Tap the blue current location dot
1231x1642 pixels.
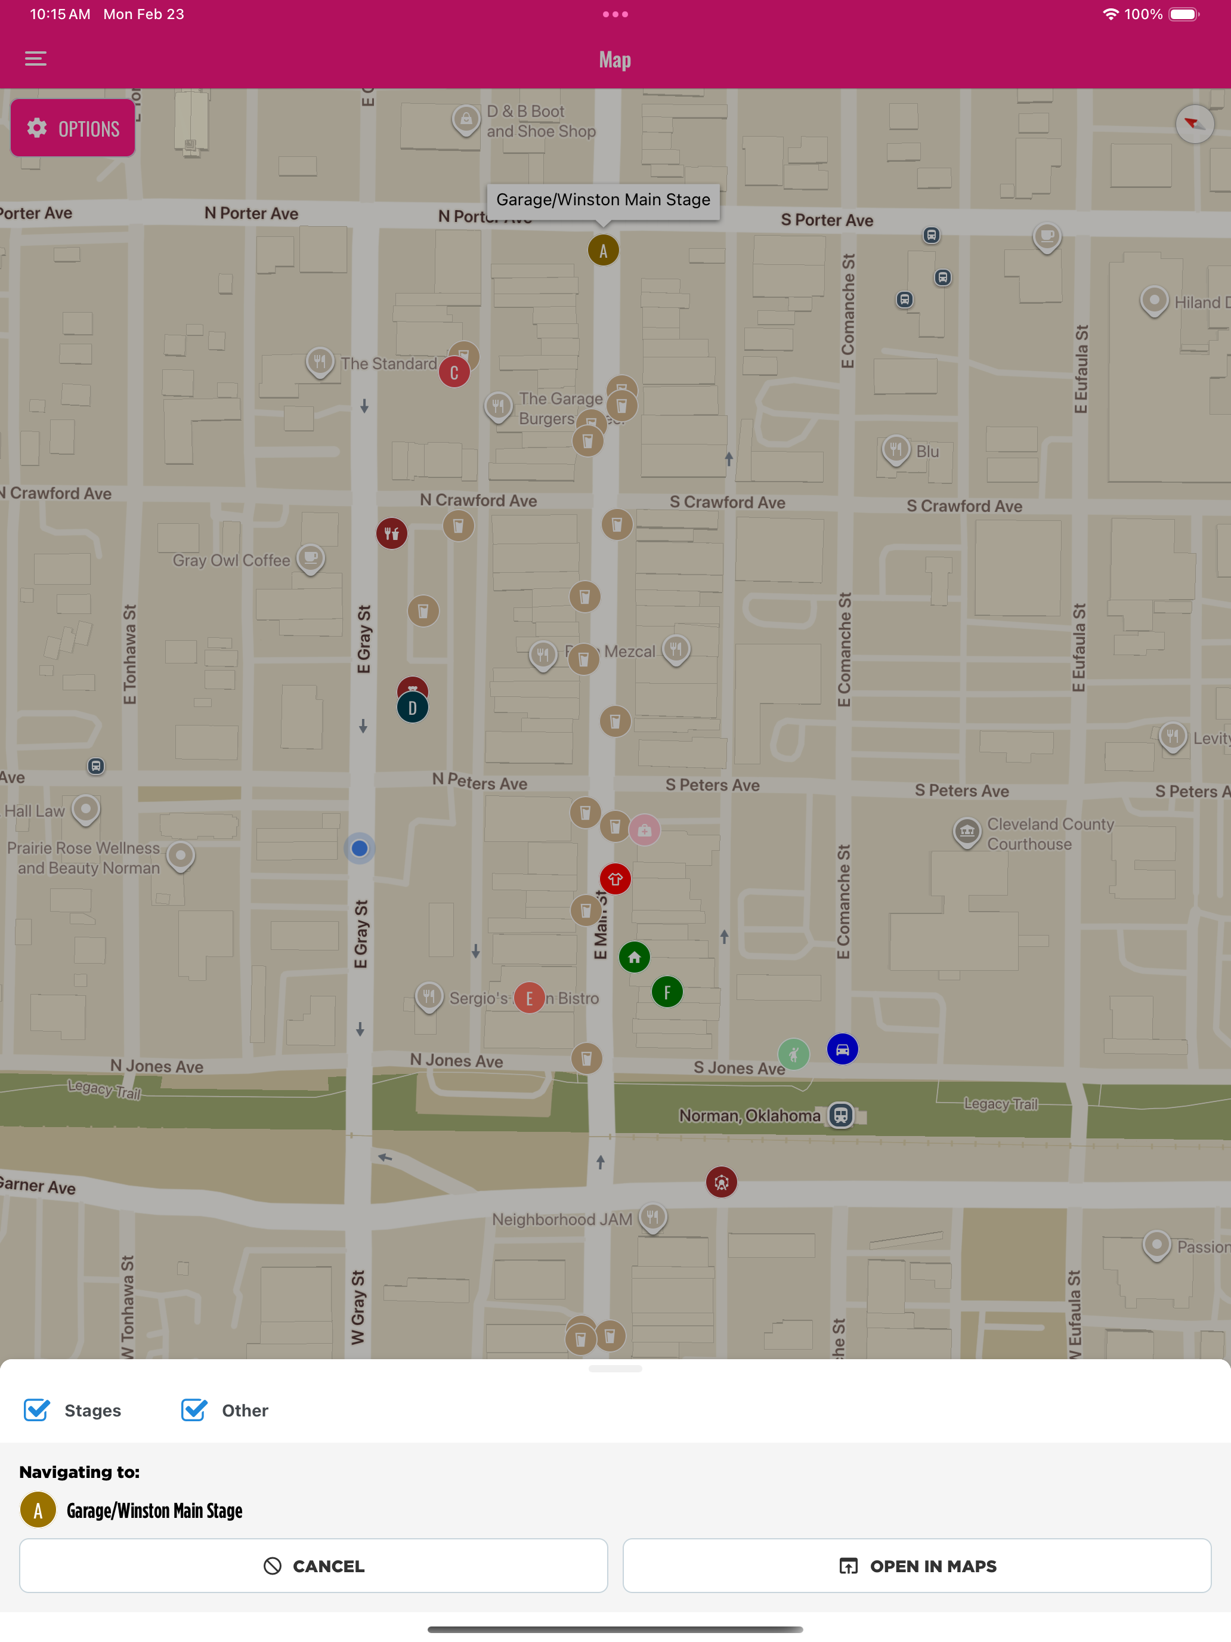point(359,848)
